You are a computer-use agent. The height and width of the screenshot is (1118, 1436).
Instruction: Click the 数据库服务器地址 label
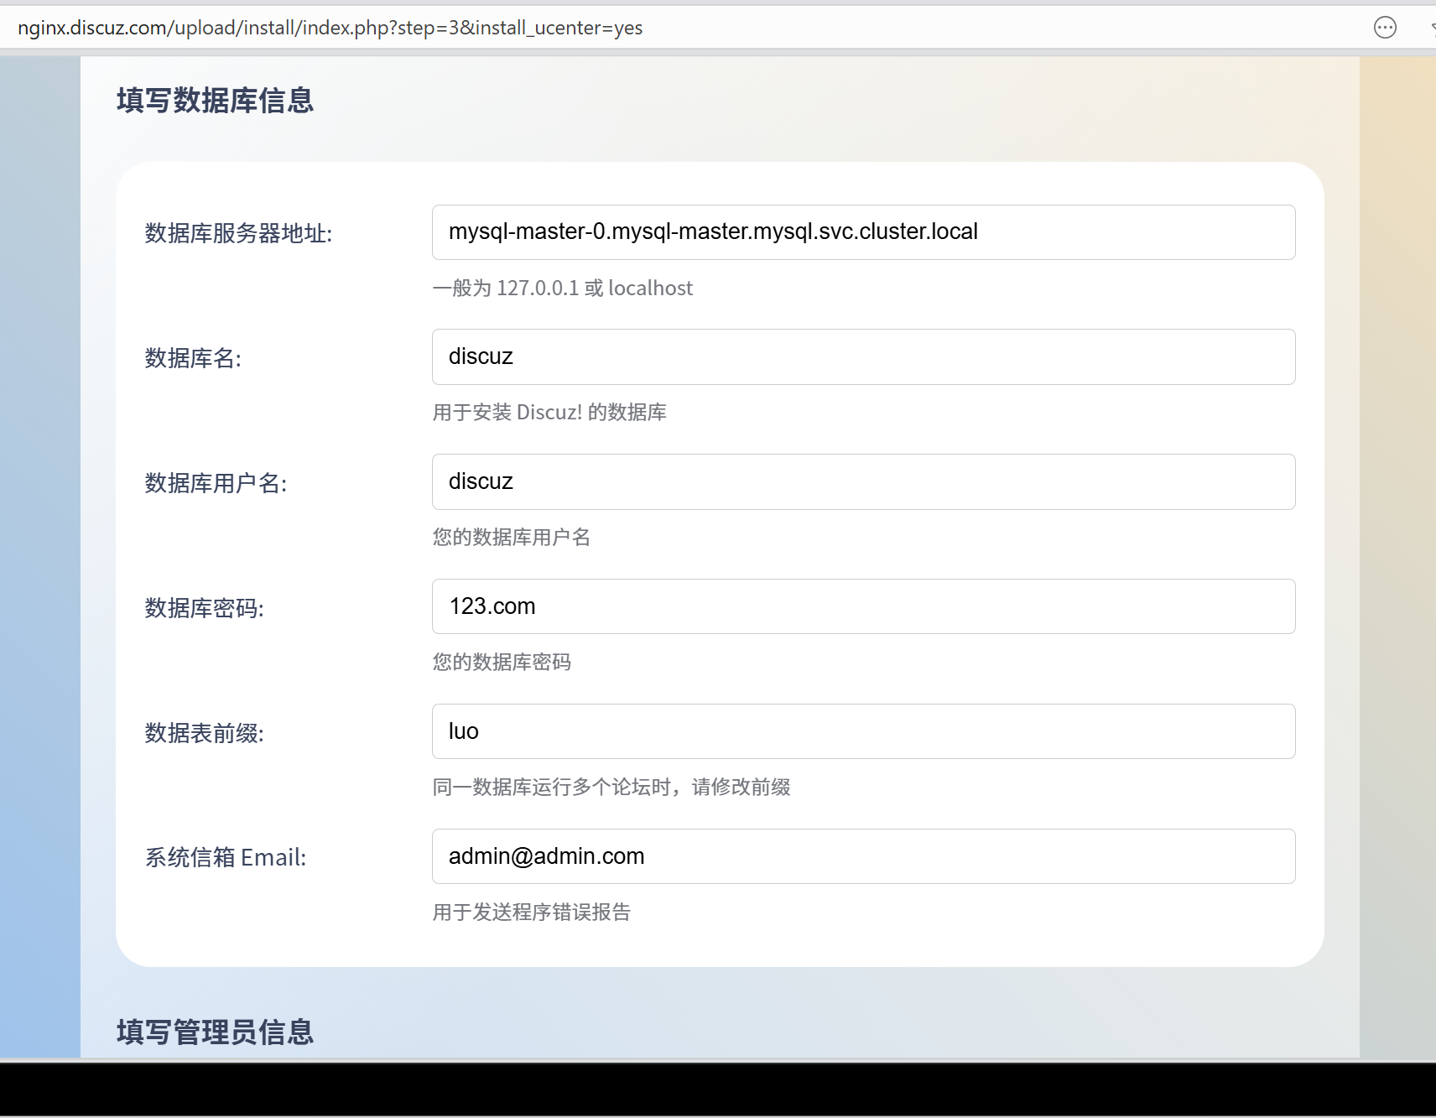[238, 233]
